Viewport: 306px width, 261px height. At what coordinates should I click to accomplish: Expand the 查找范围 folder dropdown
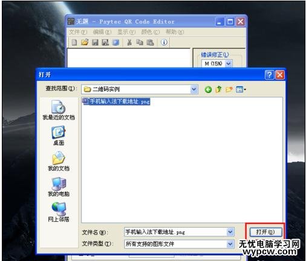coord(194,89)
